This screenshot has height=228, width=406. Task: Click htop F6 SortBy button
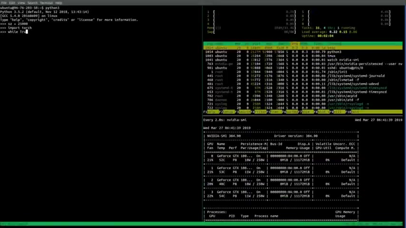[290, 112]
